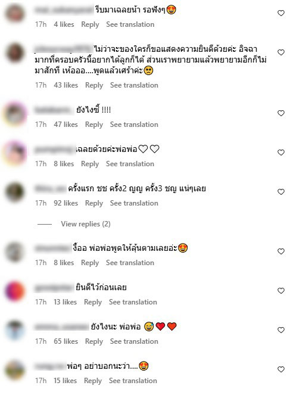The width and height of the screenshot is (290, 398).
Task: Open the 92 likes count list
Action: (66, 203)
